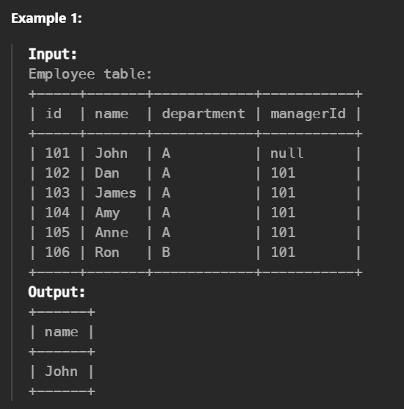Viewport: 404px width, 409px height.
Task: Click the 'Employee table:' text
Action: point(90,74)
